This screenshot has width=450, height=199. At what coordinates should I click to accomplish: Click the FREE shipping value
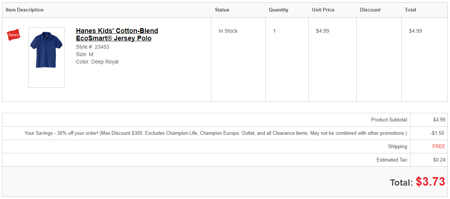[438, 147]
